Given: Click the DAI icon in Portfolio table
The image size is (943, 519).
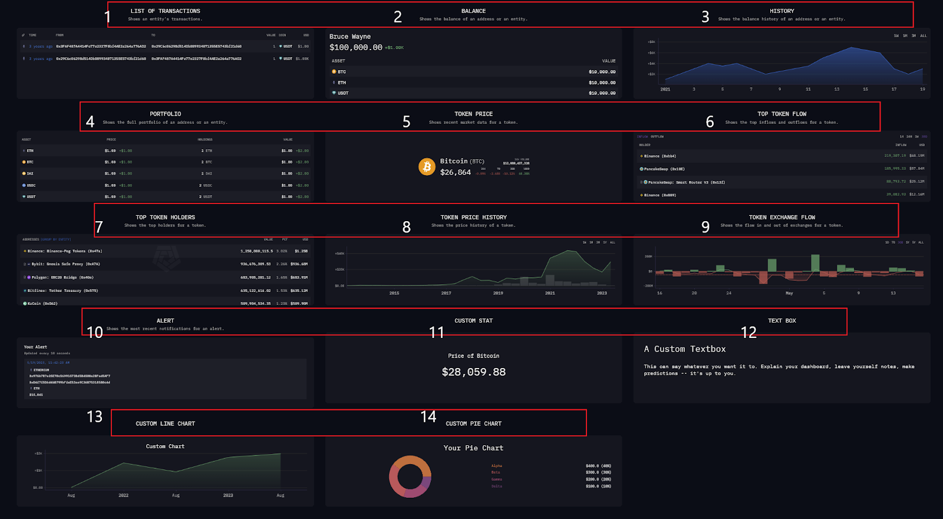Looking at the screenshot, I should (x=24, y=173).
